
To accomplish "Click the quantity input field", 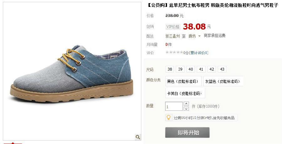I will pos(174,106).
